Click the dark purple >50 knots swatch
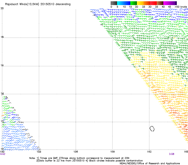Image resolution: width=188 pixels, height=165 pixels. tap(176, 3)
